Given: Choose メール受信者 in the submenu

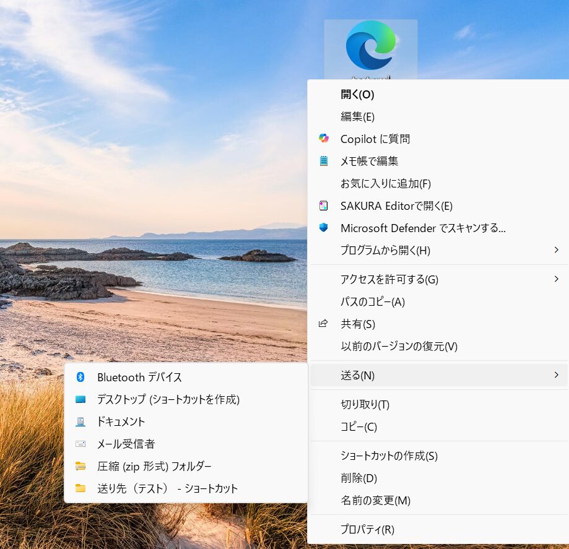Looking at the screenshot, I should [x=186, y=444].
